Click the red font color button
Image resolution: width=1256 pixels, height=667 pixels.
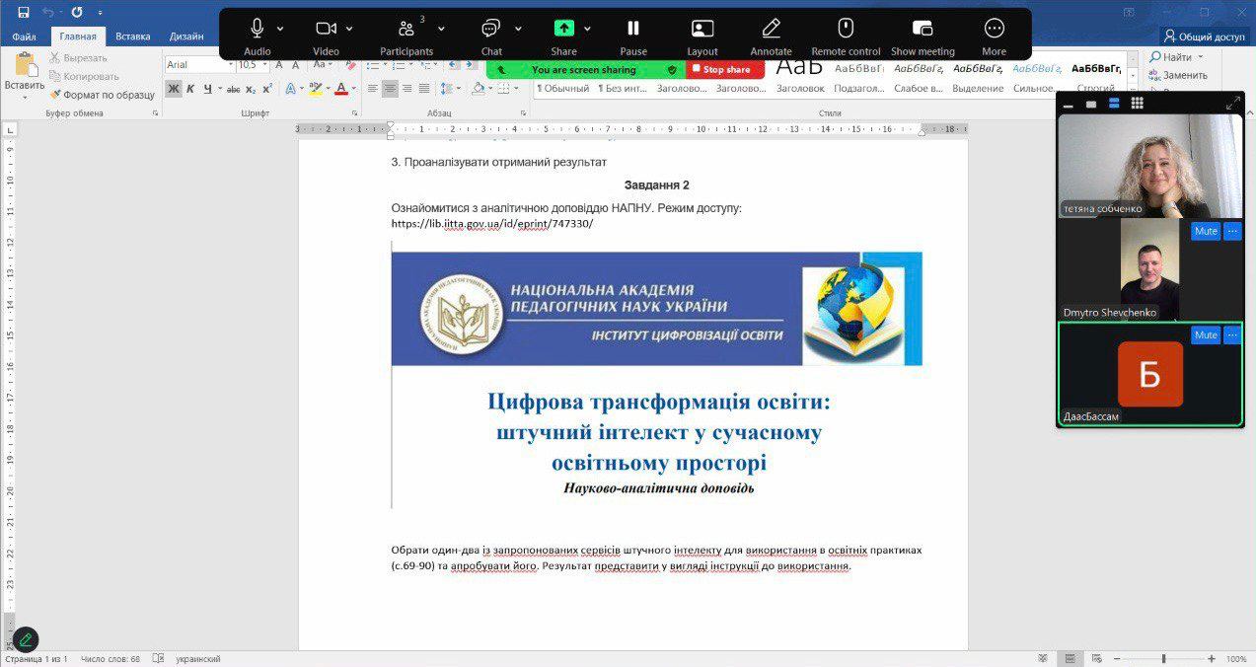pyautogui.click(x=340, y=89)
